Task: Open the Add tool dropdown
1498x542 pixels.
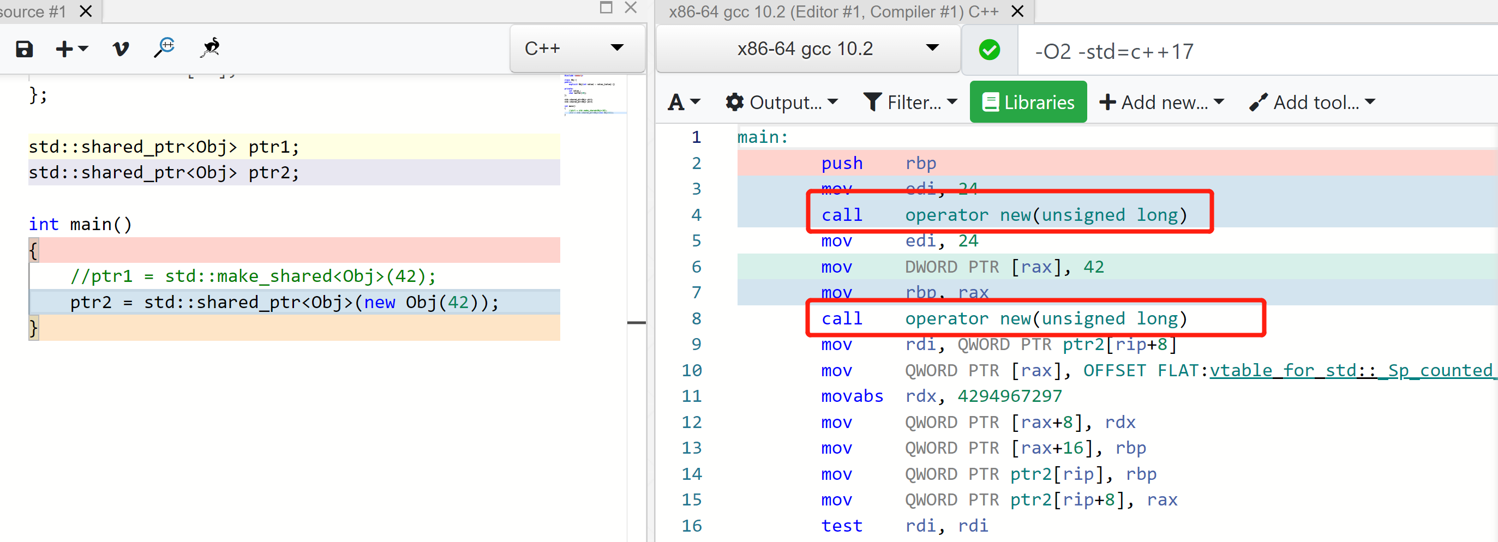Action: 1312,103
